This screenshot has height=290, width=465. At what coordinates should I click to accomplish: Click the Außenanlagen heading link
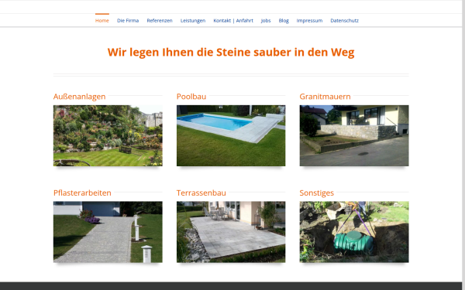pos(80,97)
